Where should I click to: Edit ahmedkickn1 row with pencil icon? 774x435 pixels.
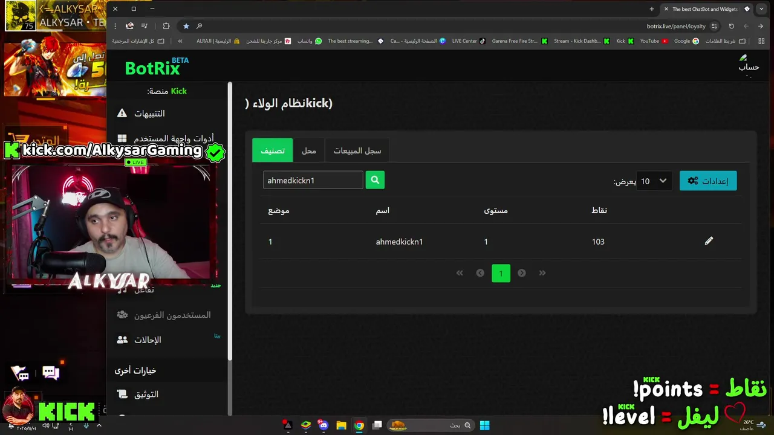click(x=709, y=241)
